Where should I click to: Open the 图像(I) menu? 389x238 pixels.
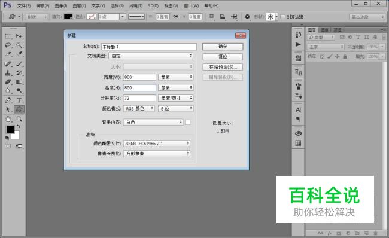coord(61,5)
